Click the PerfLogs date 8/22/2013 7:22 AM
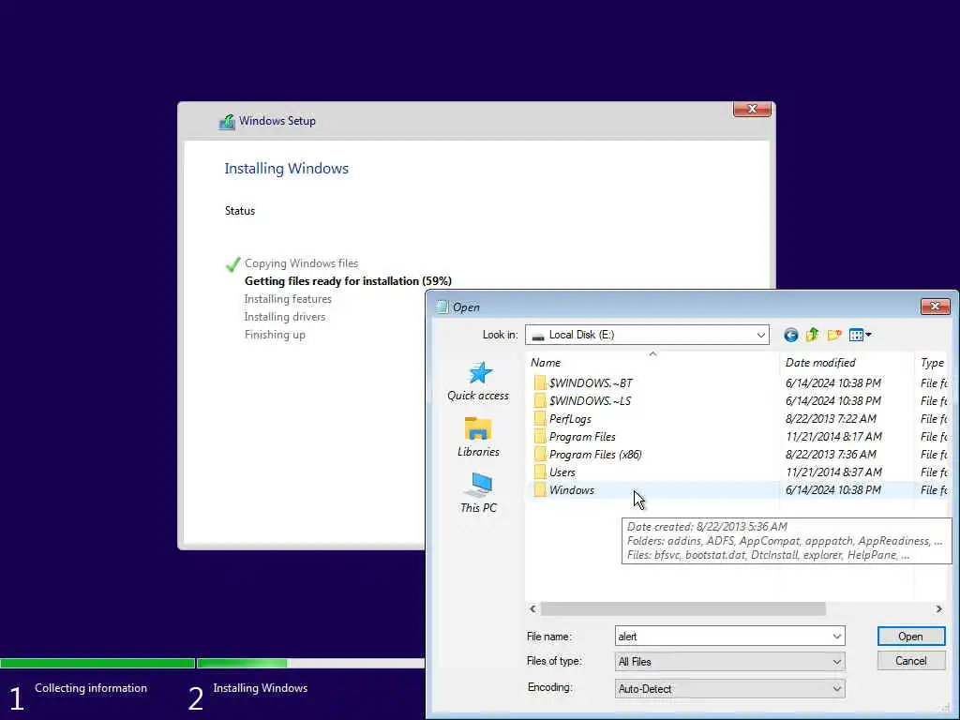The height and width of the screenshot is (720, 960). (831, 419)
